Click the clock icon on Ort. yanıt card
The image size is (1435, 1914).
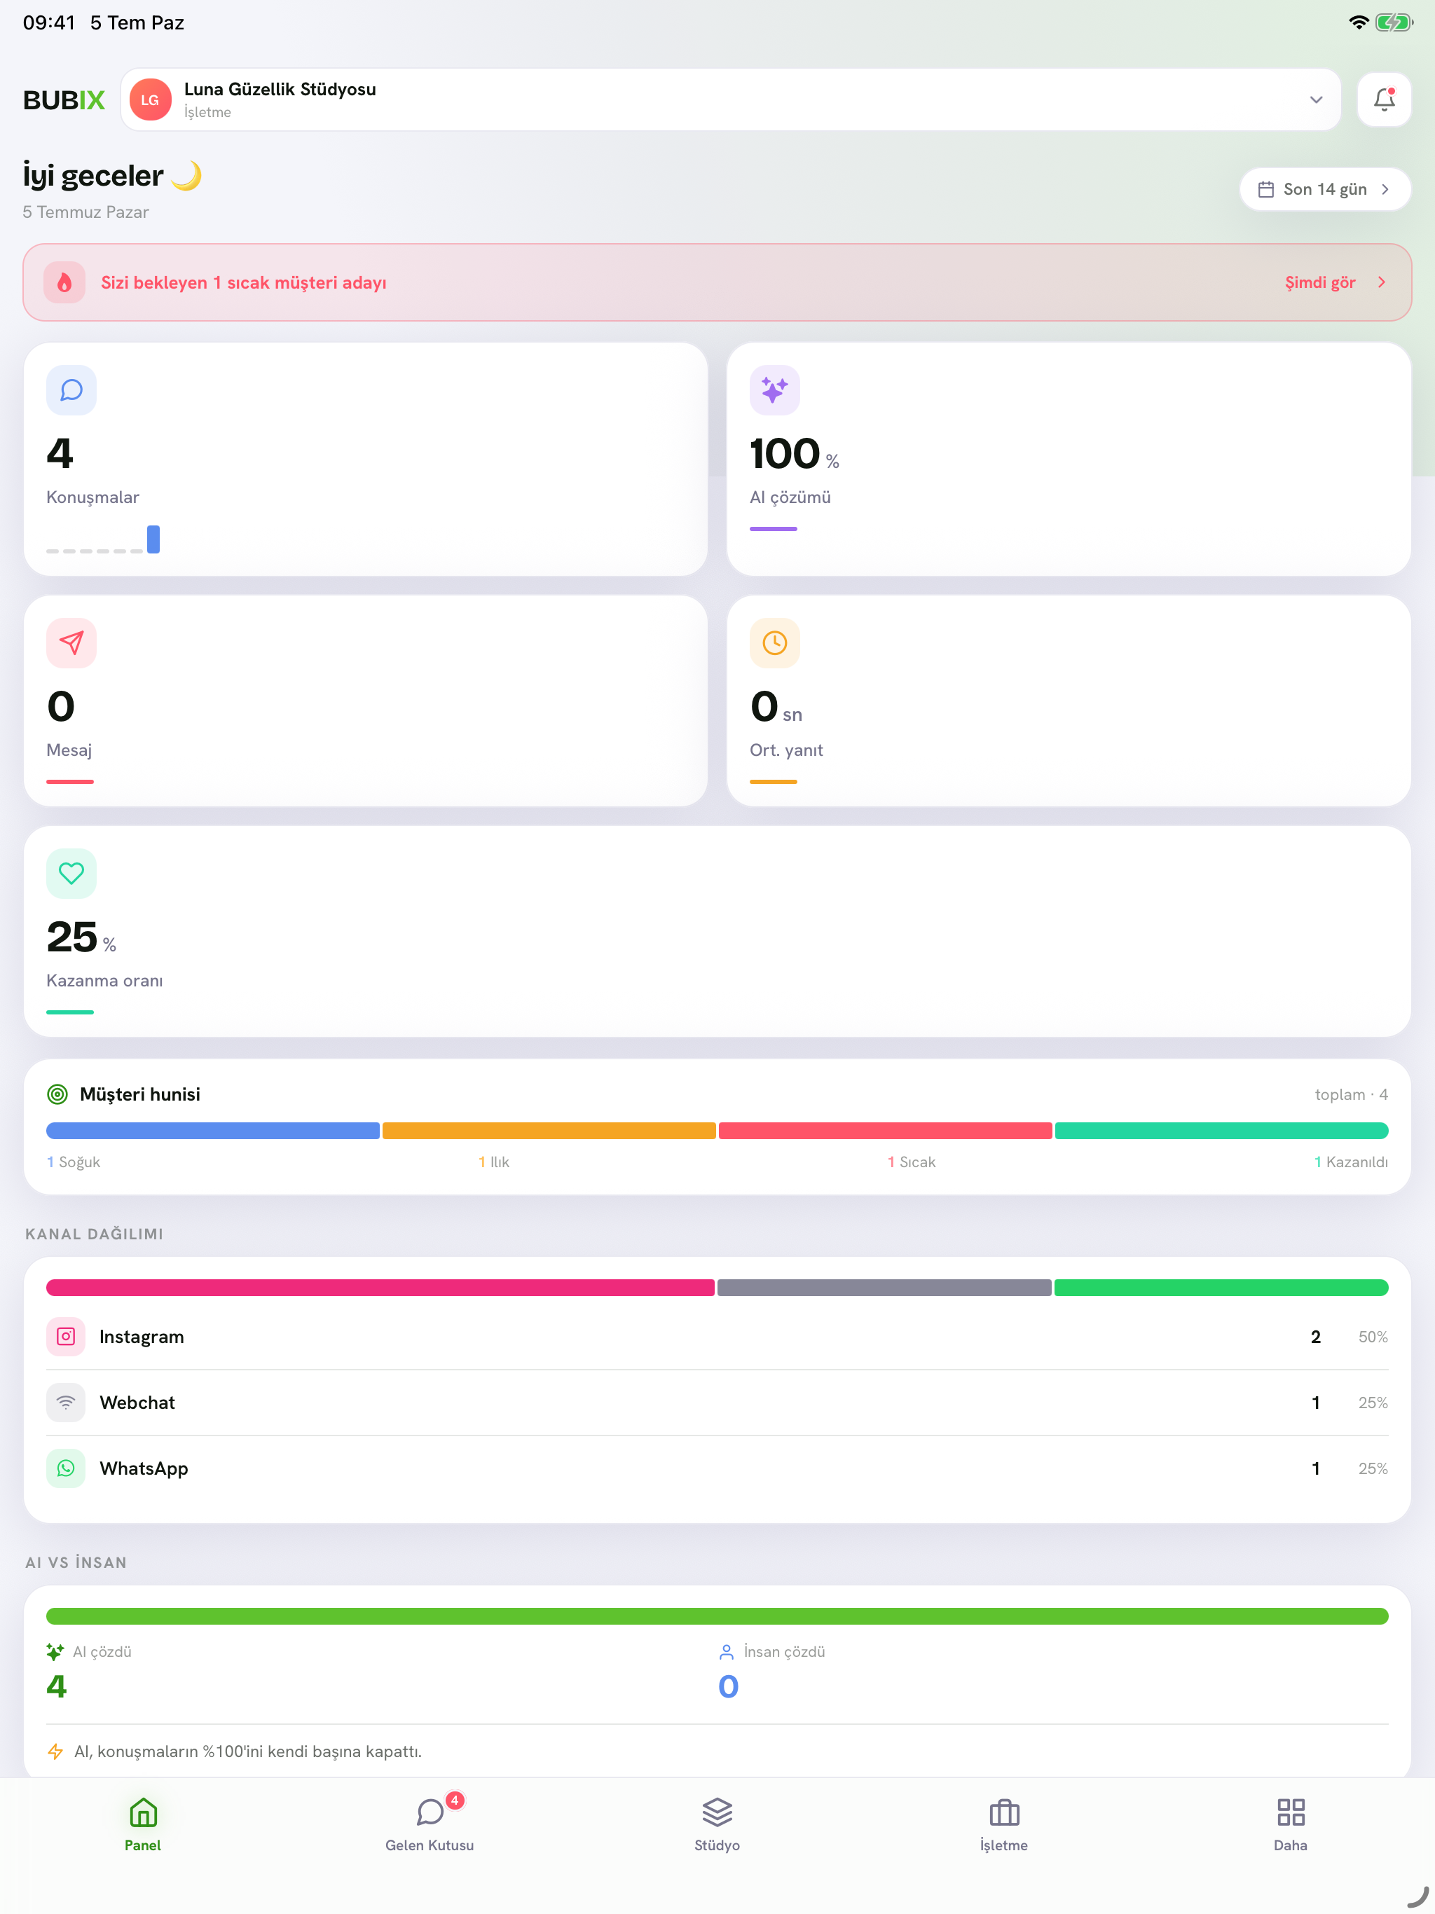tap(774, 643)
